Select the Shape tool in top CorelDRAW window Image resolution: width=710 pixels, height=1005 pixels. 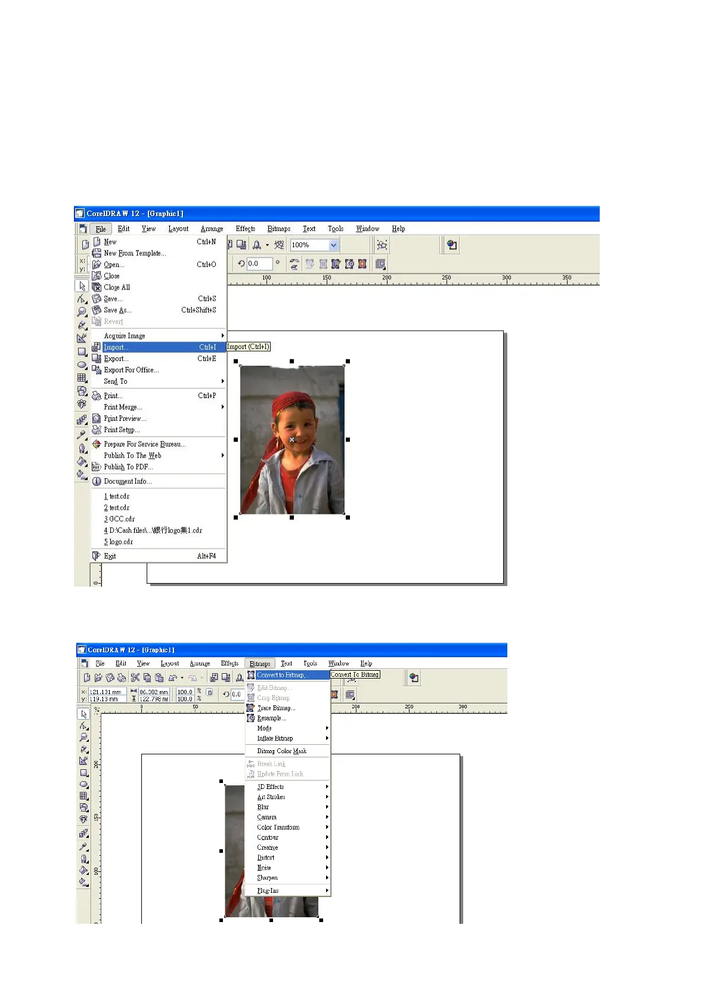point(82,298)
